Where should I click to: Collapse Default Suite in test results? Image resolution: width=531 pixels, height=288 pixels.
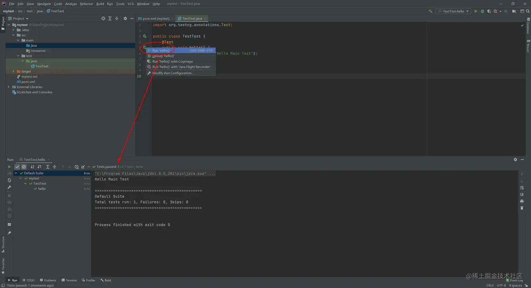click(x=16, y=173)
